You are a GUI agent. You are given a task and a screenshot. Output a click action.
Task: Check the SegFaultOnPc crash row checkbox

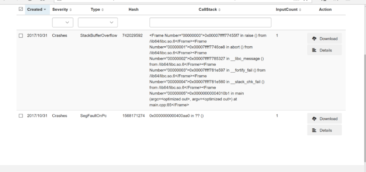coord(21,116)
